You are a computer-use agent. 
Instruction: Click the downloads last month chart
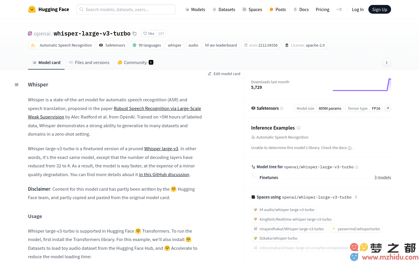pyautogui.click(x=362, y=85)
